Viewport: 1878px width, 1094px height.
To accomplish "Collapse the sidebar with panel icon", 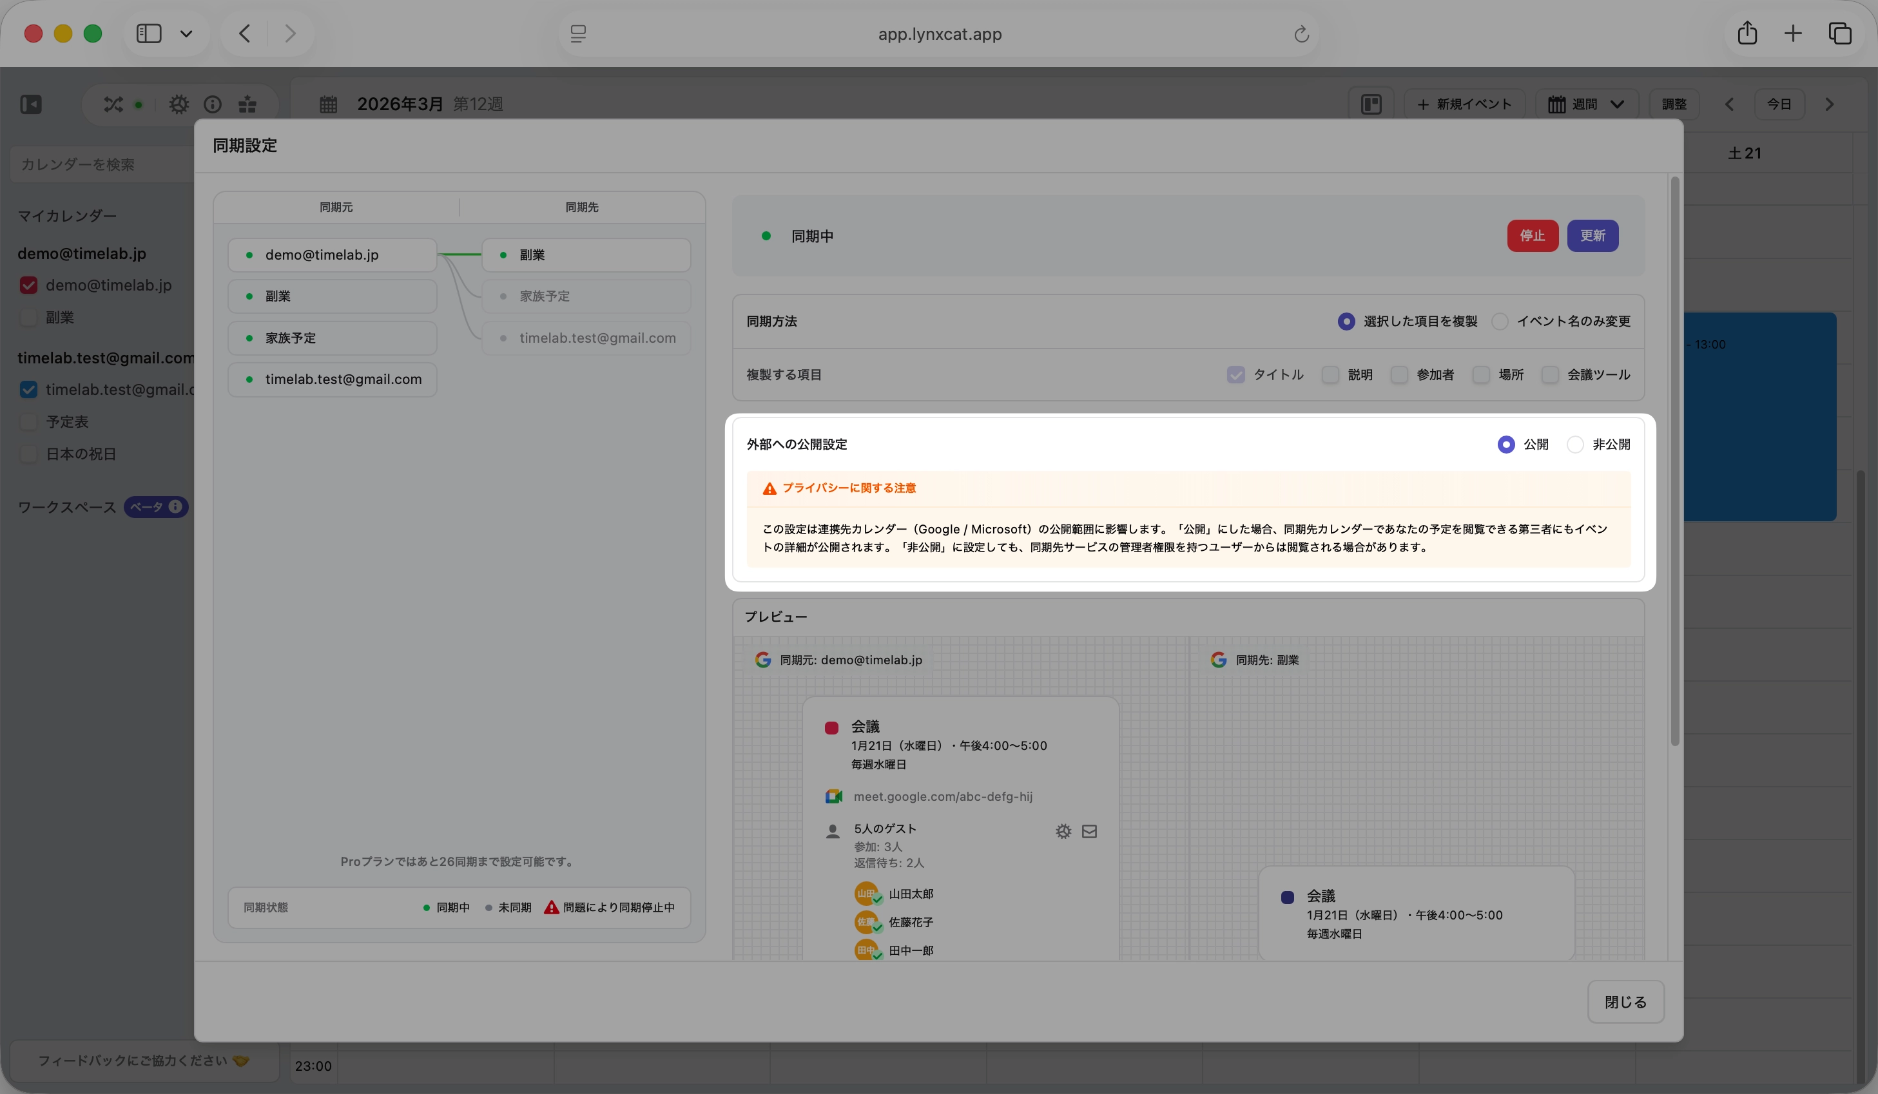I will click(x=30, y=104).
